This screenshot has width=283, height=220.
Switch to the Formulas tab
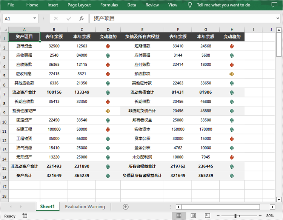[x=109, y=5]
